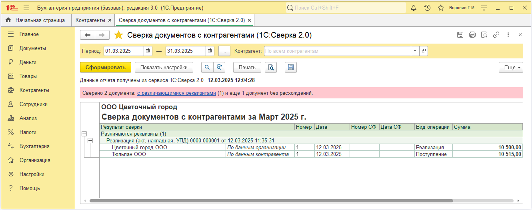Go back with the left arrow button
The height and width of the screenshot is (210, 532).
tap(88, 35)
